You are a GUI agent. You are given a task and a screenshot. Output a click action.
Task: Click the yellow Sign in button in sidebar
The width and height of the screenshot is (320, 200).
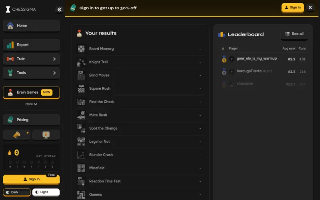pos(32,179)
